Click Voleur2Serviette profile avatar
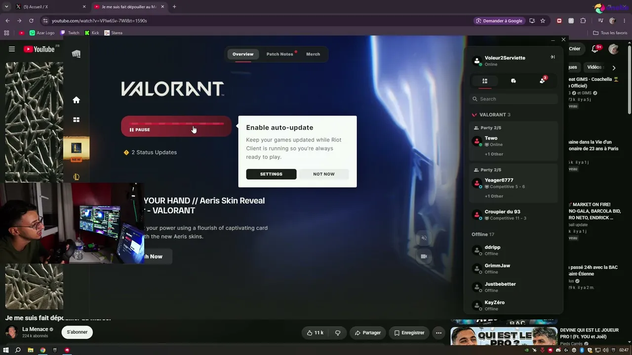632x355 pixels. pyautogui.click(x=477, y=61)
